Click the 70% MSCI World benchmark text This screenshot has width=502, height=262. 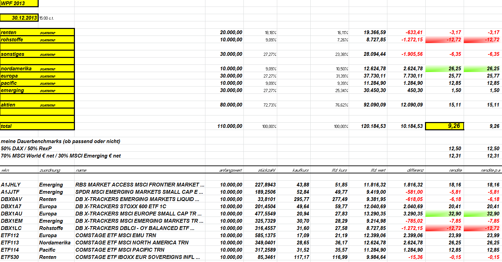(x=61, y=156)
